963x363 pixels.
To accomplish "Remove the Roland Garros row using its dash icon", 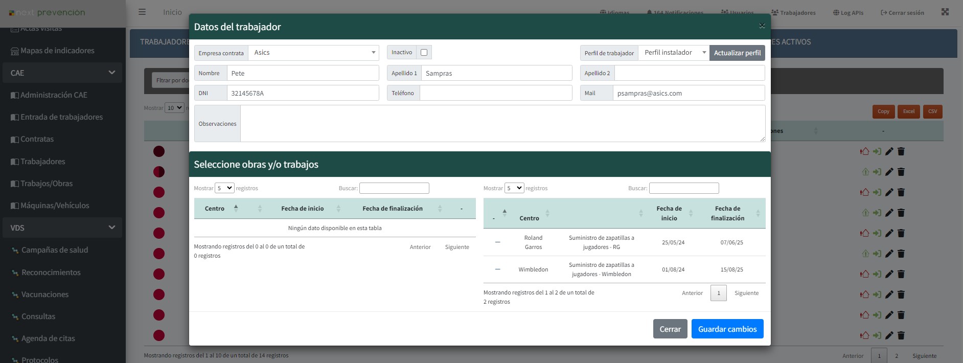I will tap(498, 242).
